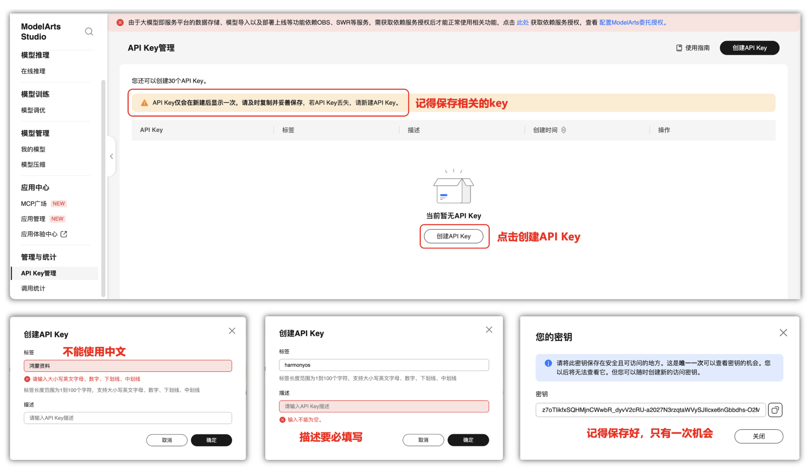Image resolution: width=810 pixels, height=467 pixels.
Task: Collapse the left sidebar with chevron handle
Action: pyautogui.click(x=112, y=156)
